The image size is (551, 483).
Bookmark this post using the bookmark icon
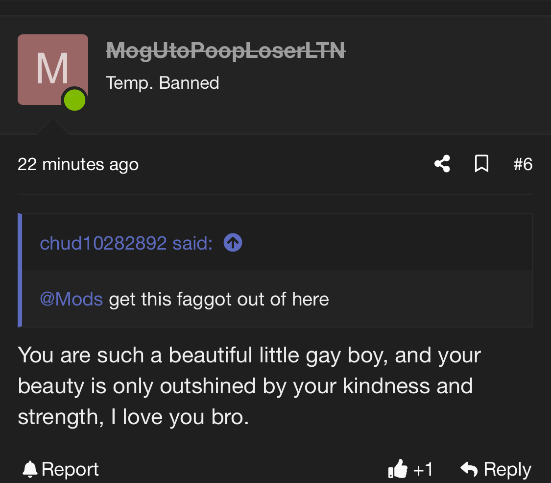[x=481, y=164]
